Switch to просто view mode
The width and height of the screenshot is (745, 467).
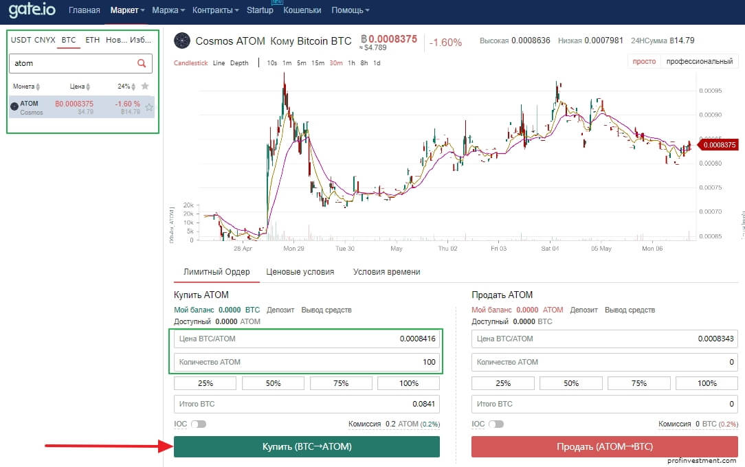click(x=644, y=61)
